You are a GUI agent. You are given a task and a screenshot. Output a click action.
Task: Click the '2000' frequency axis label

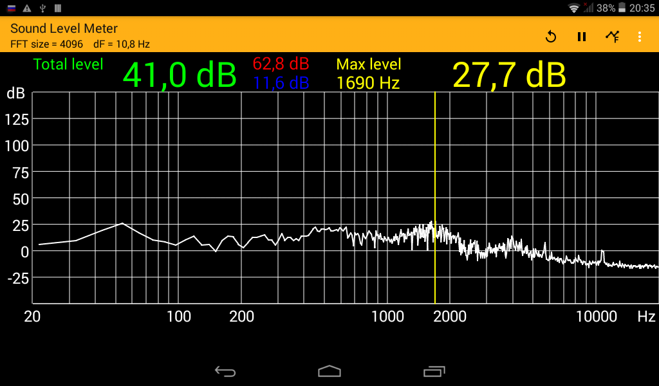click(x=450, y=317)
